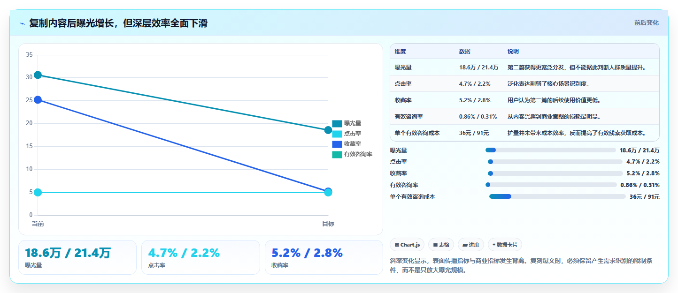This screenshot has width=678, height=293.
Task: Select the 点击率 row label in the table
Action: point(403,84)
